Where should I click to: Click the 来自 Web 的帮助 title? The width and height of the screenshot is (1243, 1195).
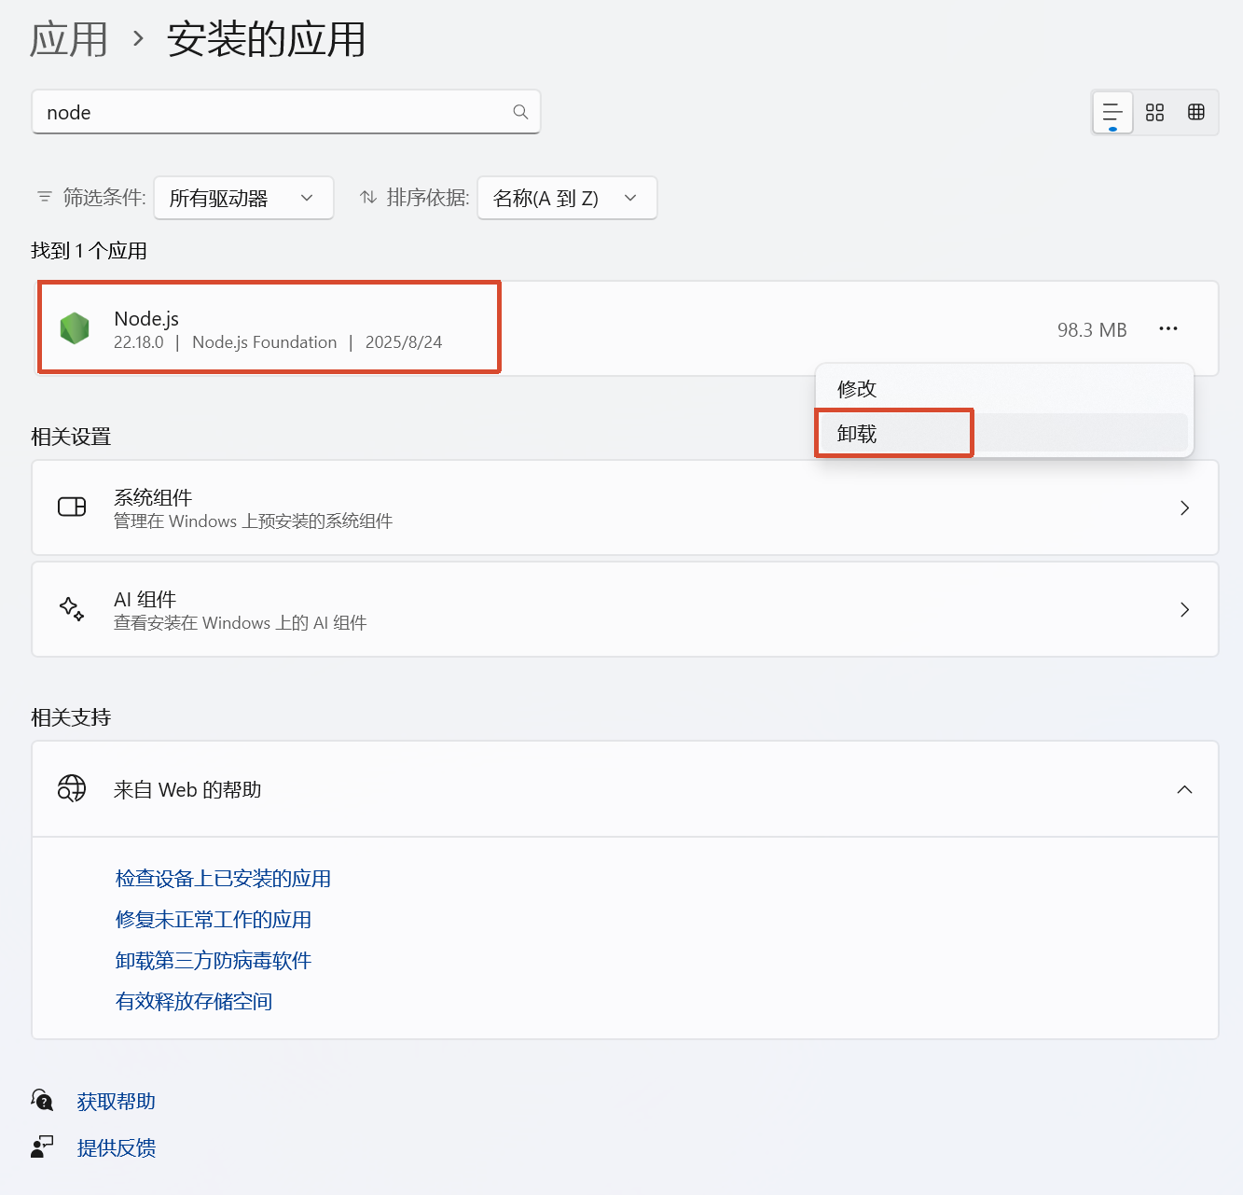point(187,789)
